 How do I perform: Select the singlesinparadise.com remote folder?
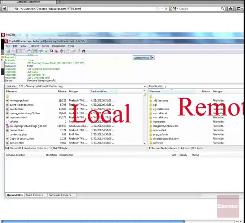pos(166,138)
